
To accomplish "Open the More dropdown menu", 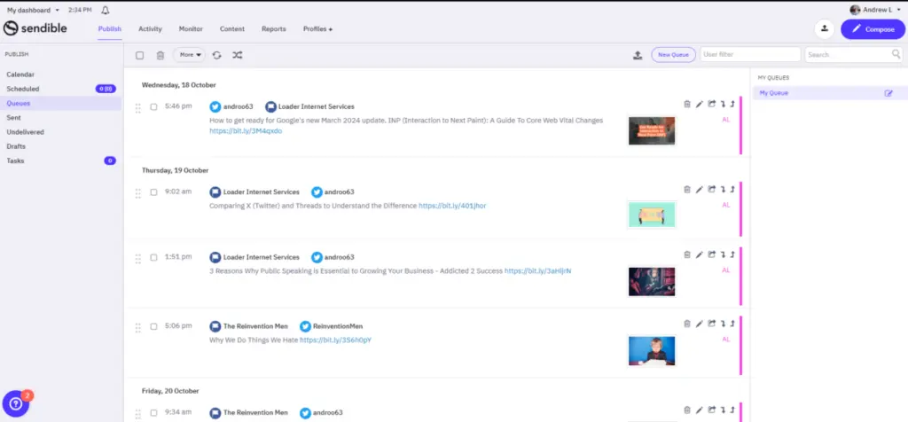I will pos(188,55).
